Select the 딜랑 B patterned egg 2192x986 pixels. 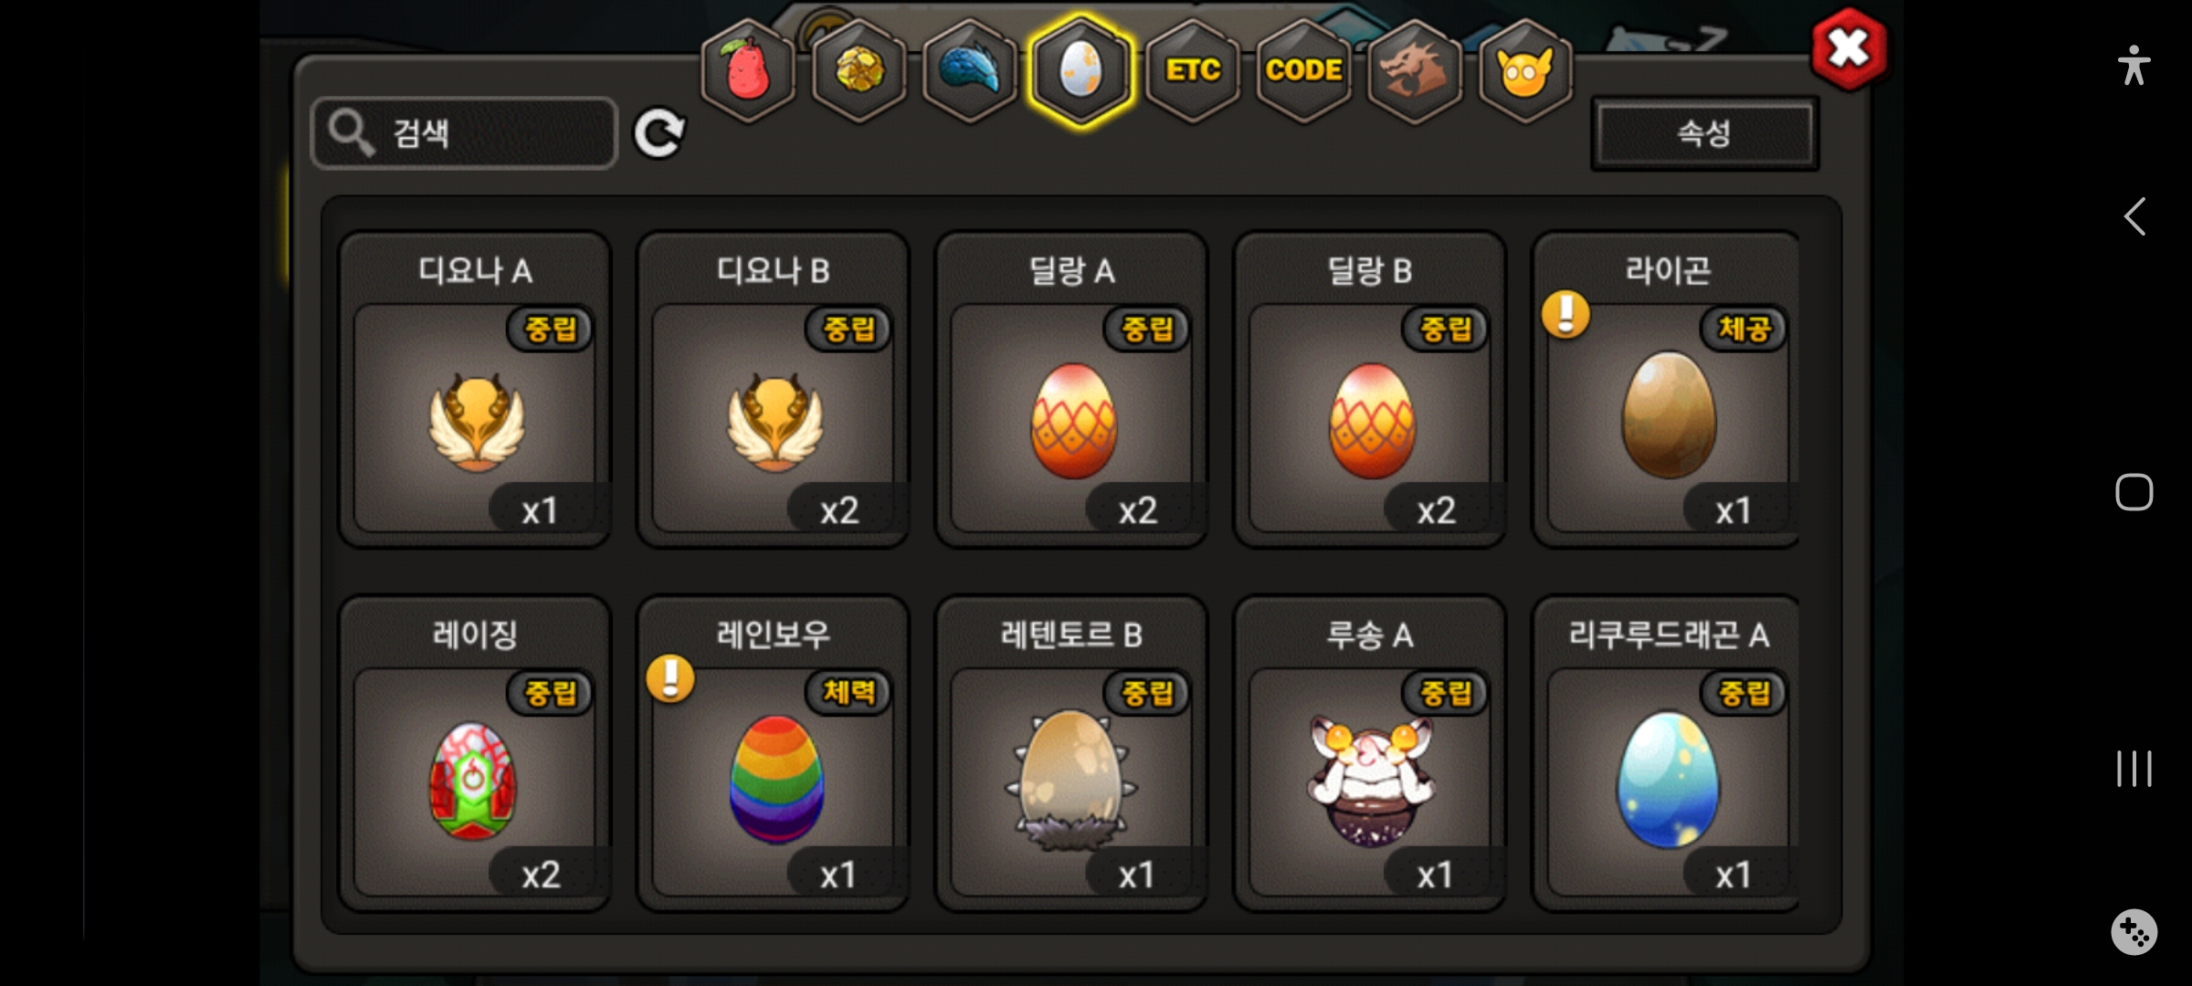(1370, 390)
